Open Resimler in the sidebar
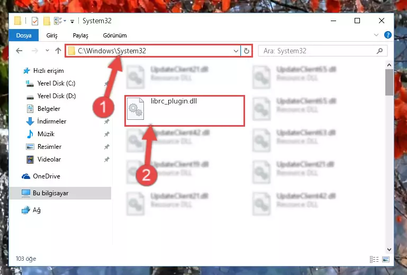The height and width of the screenshot is (275, 407). pyautogui.click(x=49, y=147)
